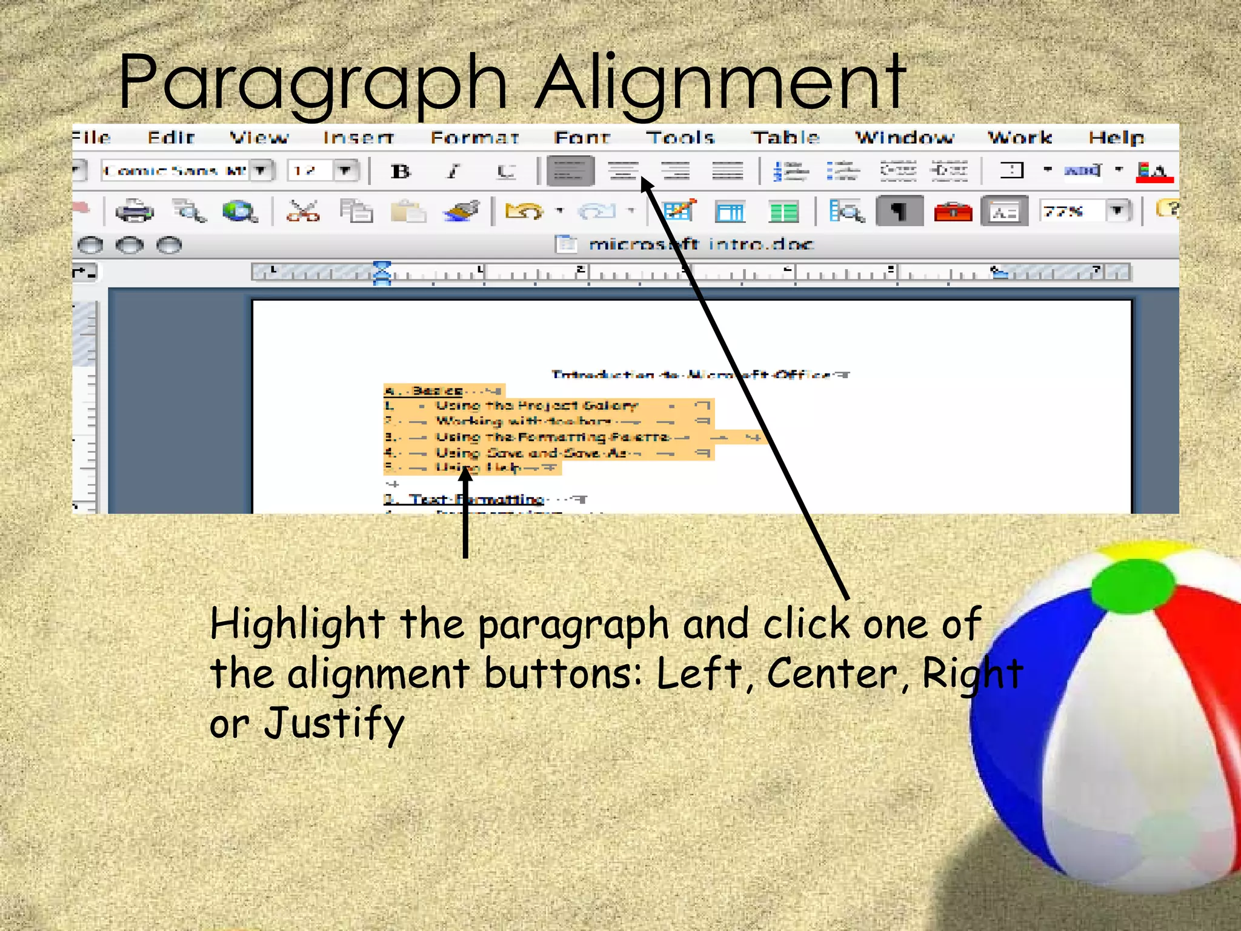Image resolution: width=1241 pixels, height=931 pixels.
Task: Expand the Borders dropdown arrow
Action: pyautogui.click(x=1048, y=170)
